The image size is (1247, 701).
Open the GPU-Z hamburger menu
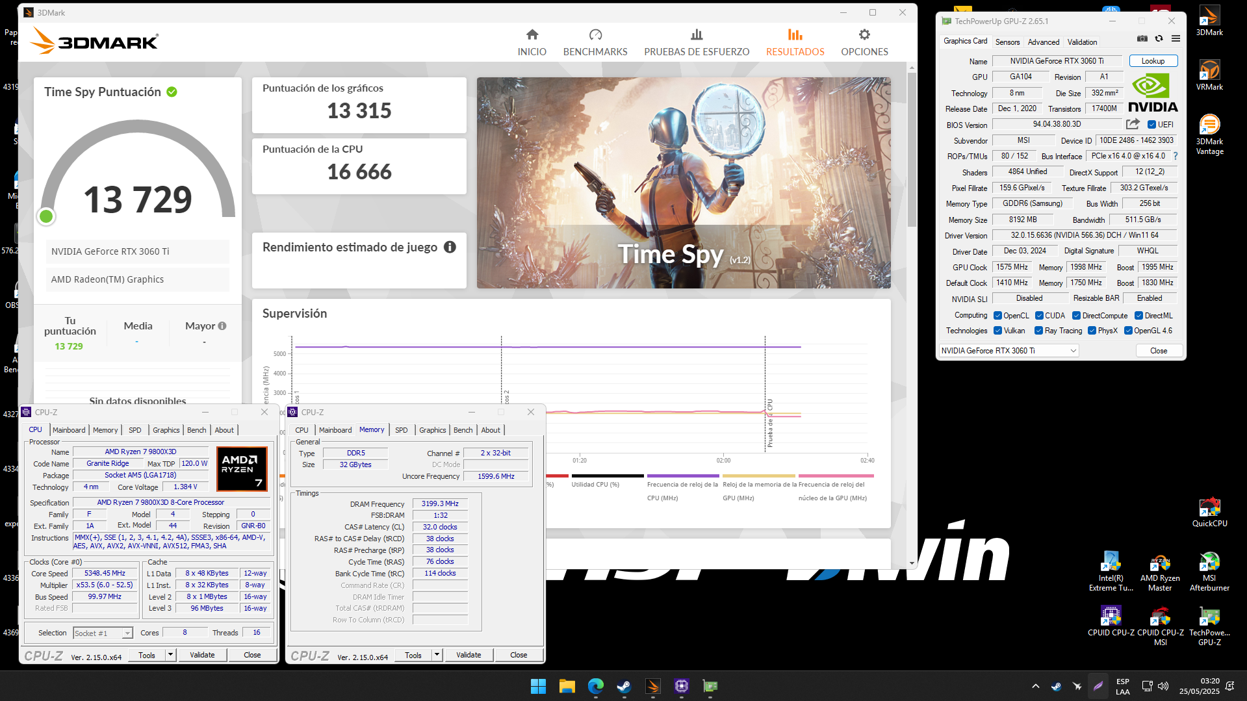(1176, 38)
